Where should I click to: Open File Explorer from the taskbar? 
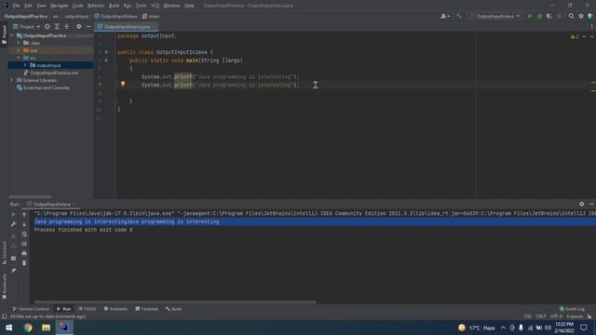[x=46, y=328]
